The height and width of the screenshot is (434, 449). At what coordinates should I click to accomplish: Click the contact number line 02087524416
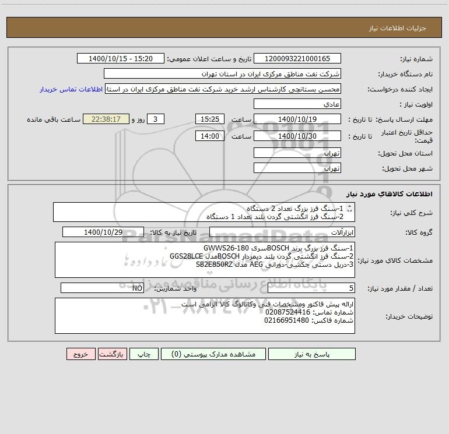click(x=309, y=312)
